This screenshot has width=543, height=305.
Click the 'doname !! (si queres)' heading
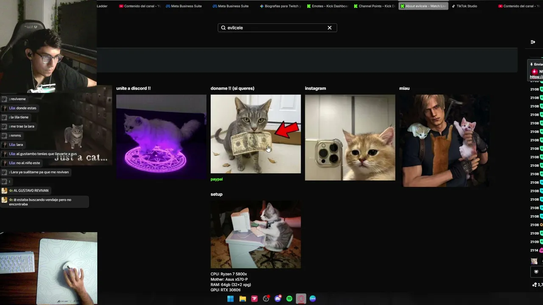click(x=232, y=88)
